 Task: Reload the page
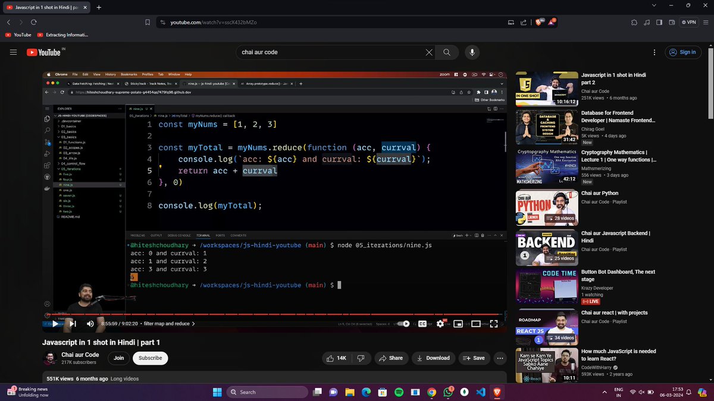[x=34, y=22]
